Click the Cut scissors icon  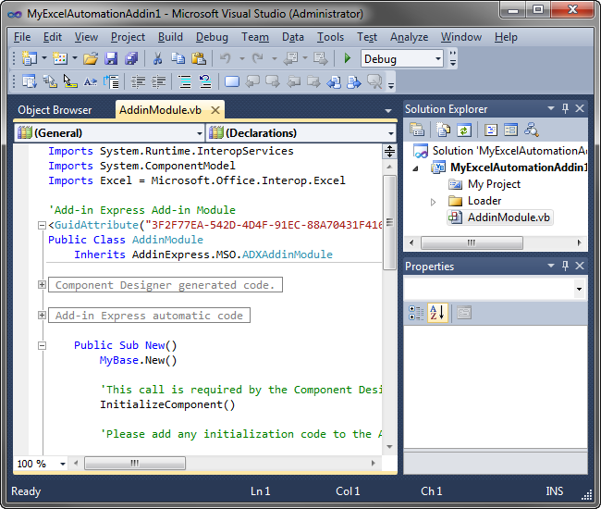pyautogui.click(x=157, y=58)
